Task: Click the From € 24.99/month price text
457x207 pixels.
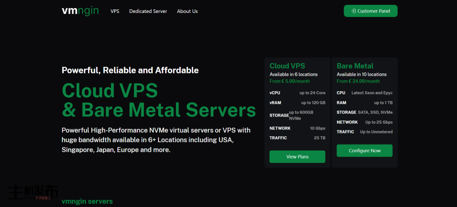Action: click(x=358, y=81)
